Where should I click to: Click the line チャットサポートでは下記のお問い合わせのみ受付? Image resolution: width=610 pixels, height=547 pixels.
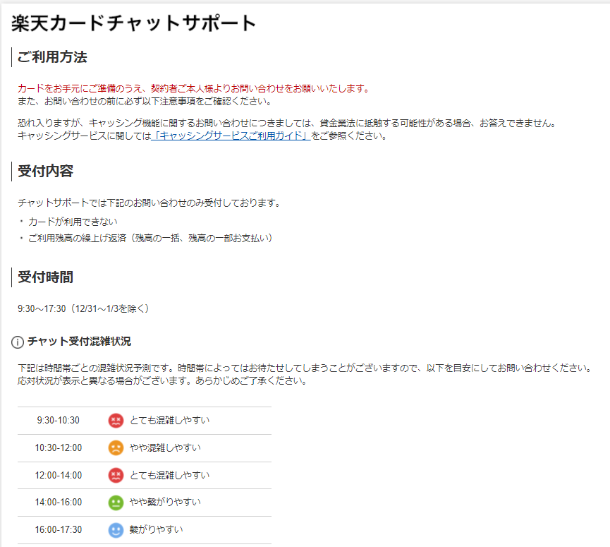(150, 203)
